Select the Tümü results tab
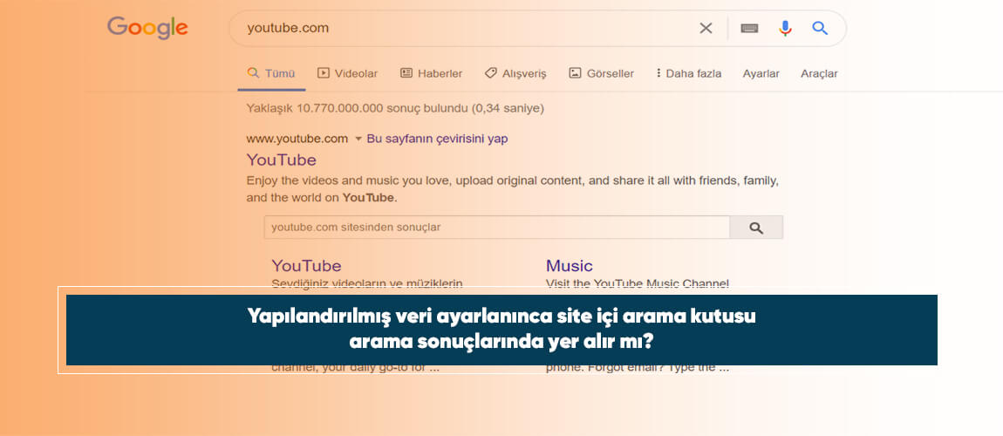1003x436 pixels. 271,73
